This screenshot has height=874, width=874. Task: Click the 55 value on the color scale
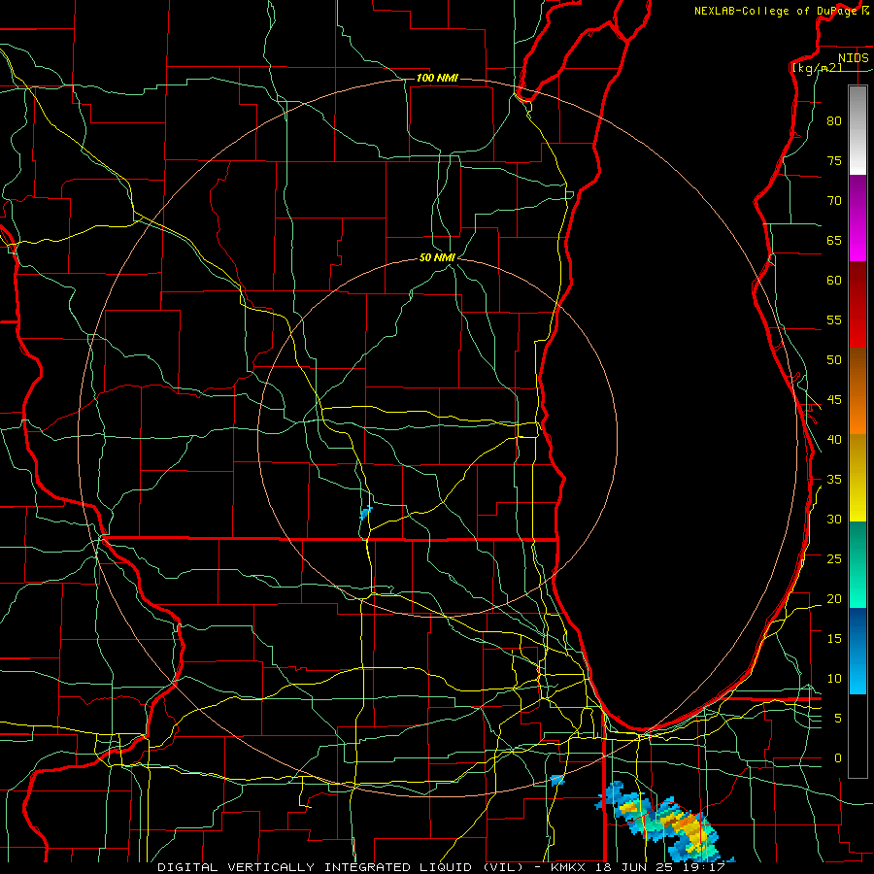(x=834, y=320)
